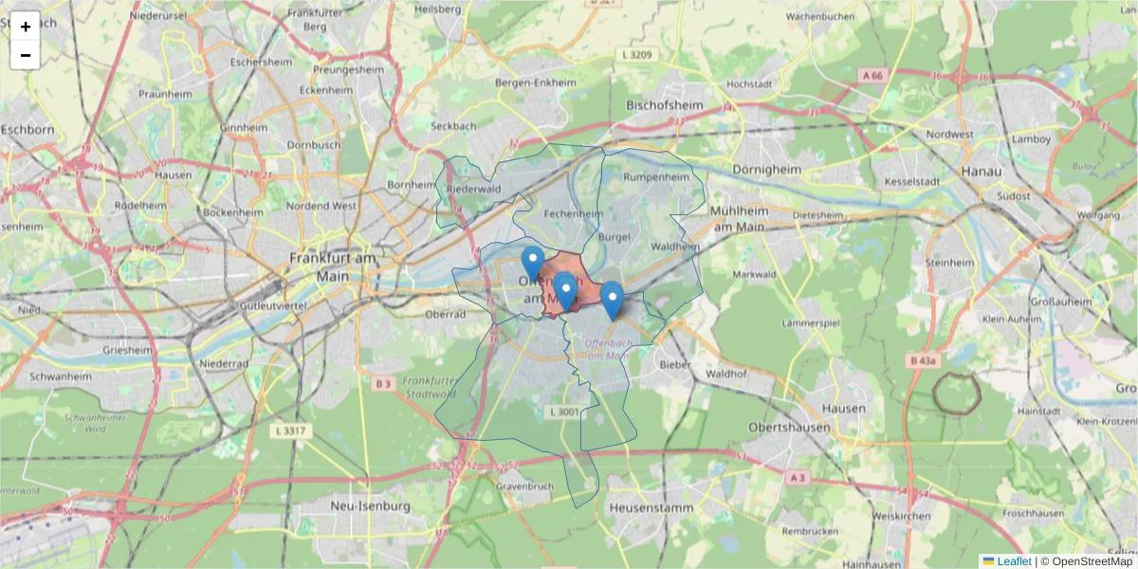Zoom in with the plus button
The height and width of the screenshot is (569, 1138).
(26, 27)
